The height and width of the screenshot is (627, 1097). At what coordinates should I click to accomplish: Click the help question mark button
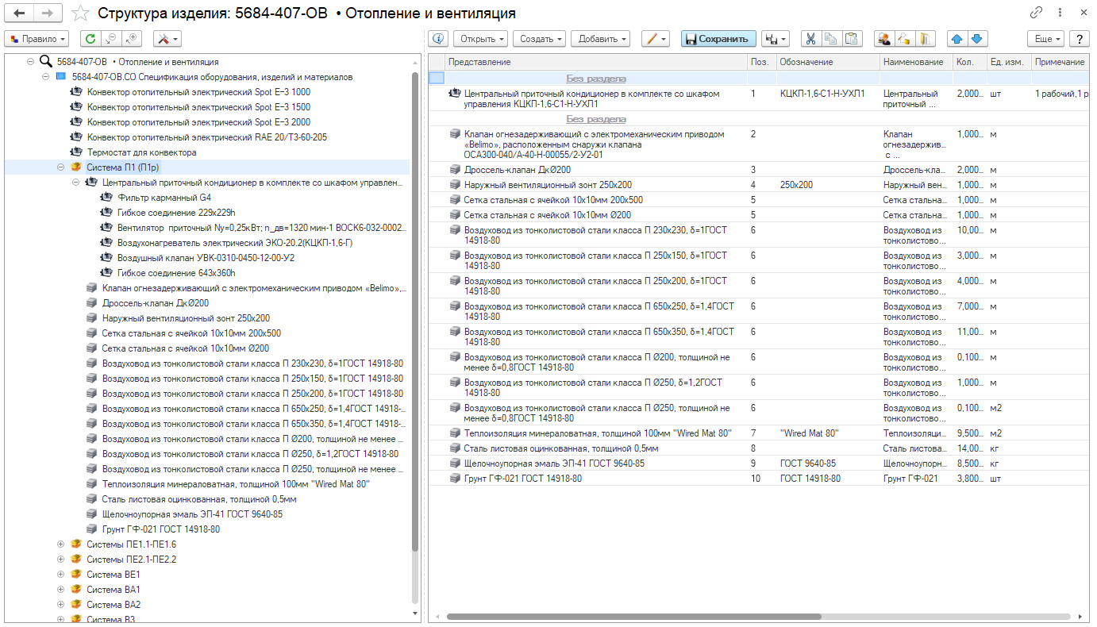1079,39
